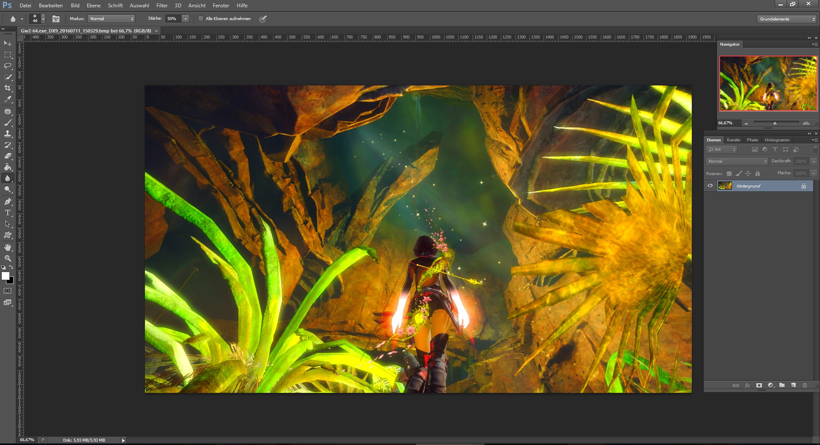This screenshot has height=445, width=820.
Task: Open the Modus dropdown
Action: click(x=111, y=19)
